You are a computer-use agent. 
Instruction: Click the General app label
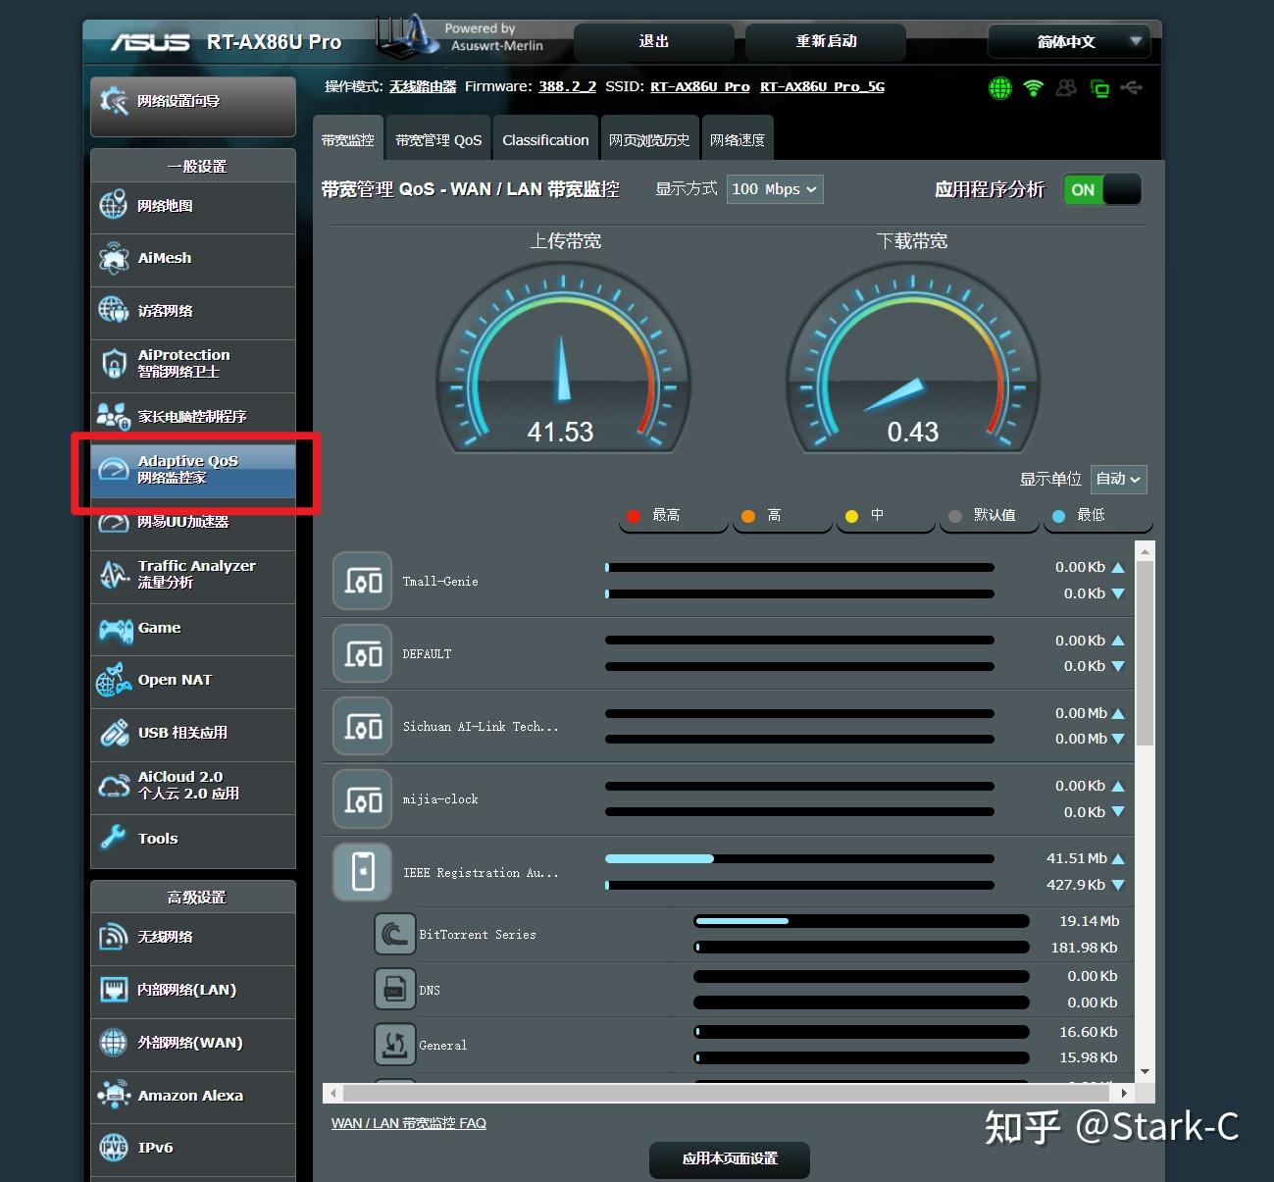click(442, 1046)
